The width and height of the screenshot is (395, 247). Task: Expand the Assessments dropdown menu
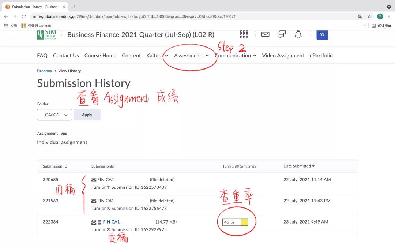tap(191, 56)
